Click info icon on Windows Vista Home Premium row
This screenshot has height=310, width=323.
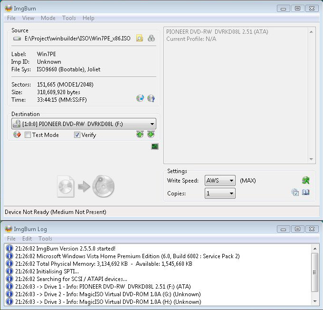click(x=9, y=256)
